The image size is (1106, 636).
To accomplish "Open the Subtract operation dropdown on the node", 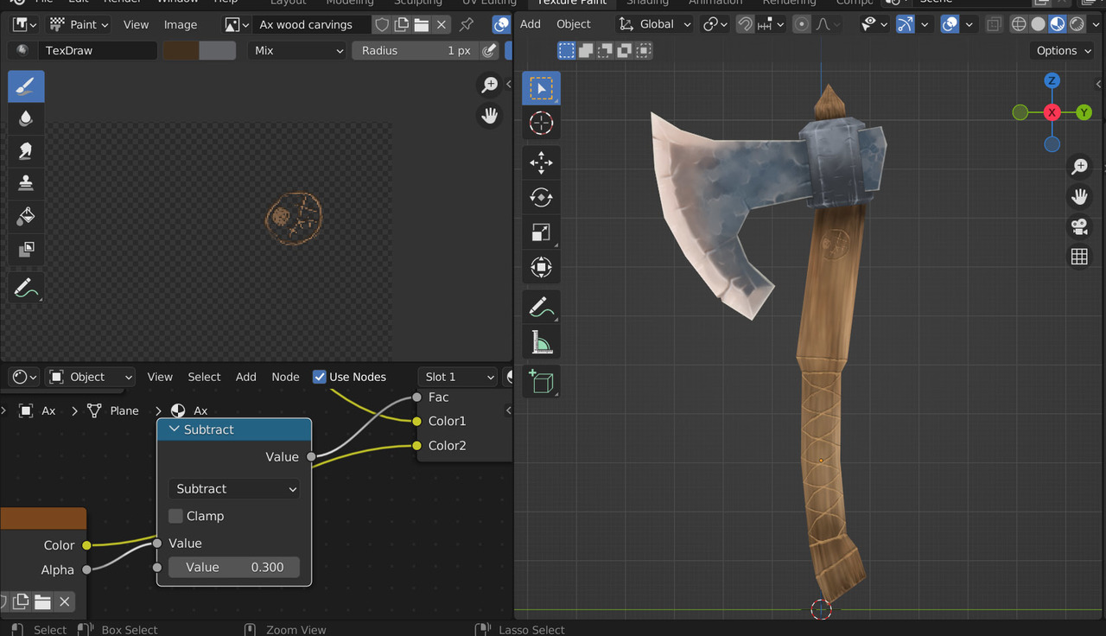I will coord(233,488).
